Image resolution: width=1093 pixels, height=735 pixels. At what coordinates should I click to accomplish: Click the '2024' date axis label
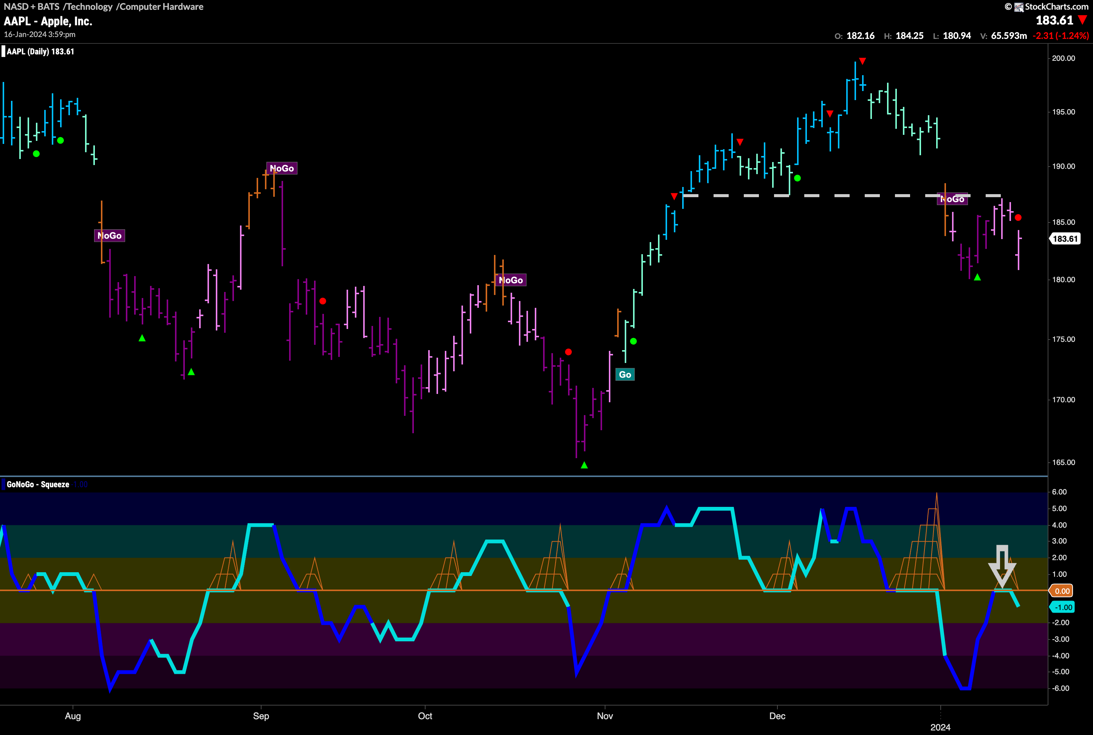[940, 727]
